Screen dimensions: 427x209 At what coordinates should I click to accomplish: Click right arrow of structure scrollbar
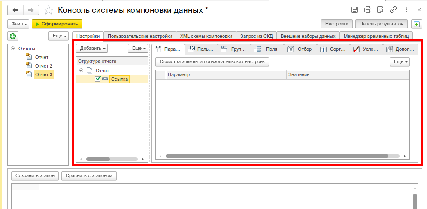click(x=143, y=159)
